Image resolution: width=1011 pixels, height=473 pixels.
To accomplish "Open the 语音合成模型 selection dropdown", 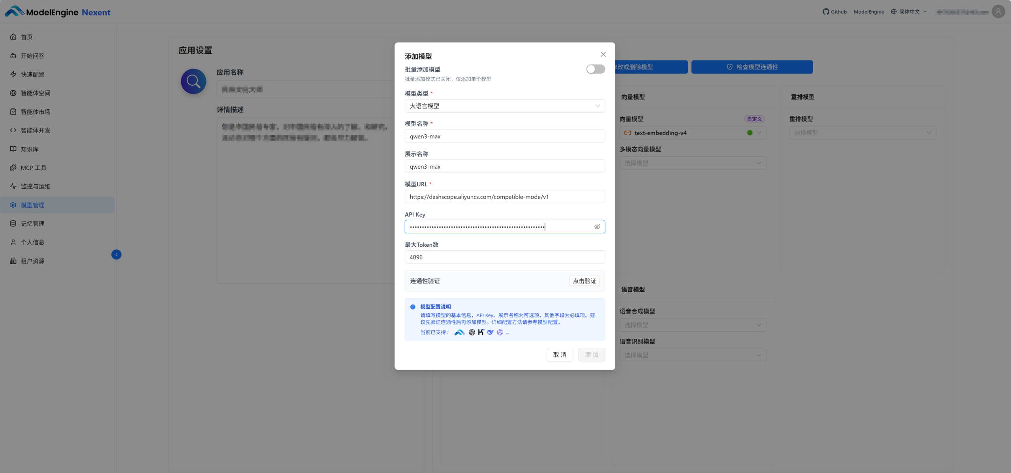I will [x=693, y=325].
